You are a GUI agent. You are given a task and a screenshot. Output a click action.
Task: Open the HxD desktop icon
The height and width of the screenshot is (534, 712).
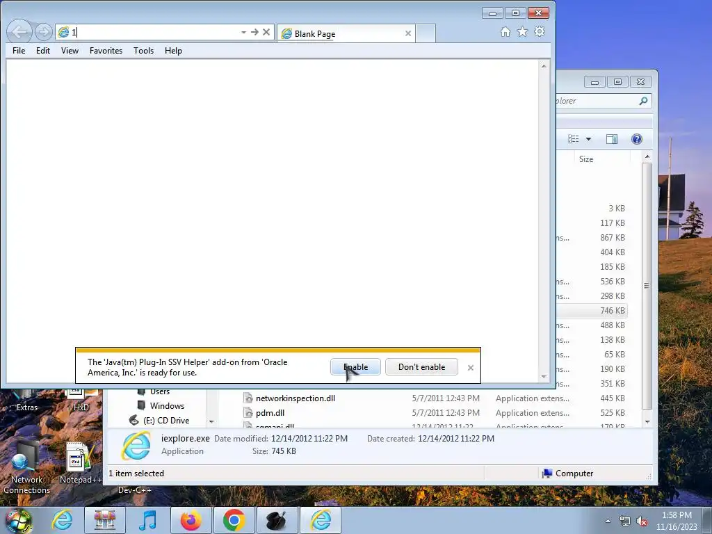[81, 403]
